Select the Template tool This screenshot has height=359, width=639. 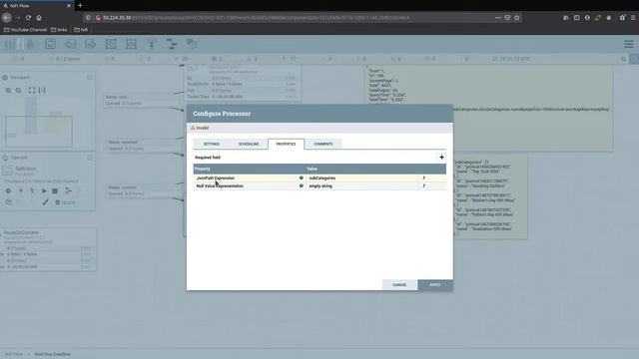(172, 44)
